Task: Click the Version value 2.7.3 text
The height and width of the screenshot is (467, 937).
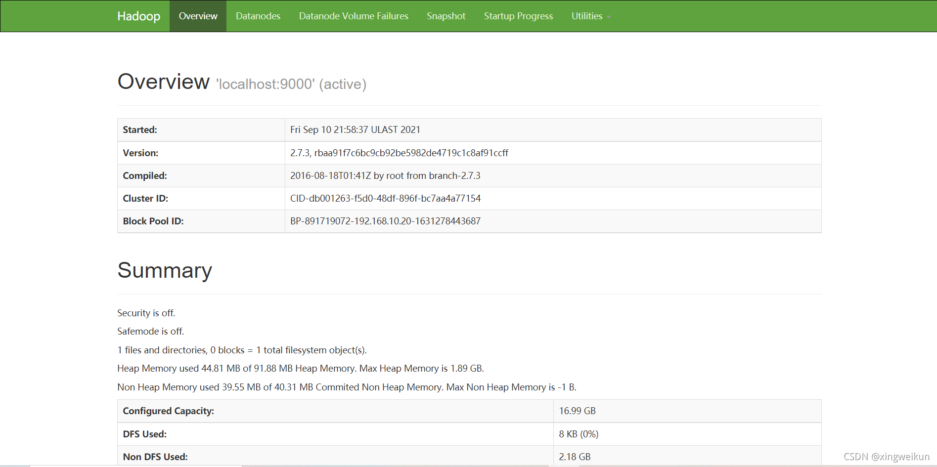Action: tap(399, 153)
